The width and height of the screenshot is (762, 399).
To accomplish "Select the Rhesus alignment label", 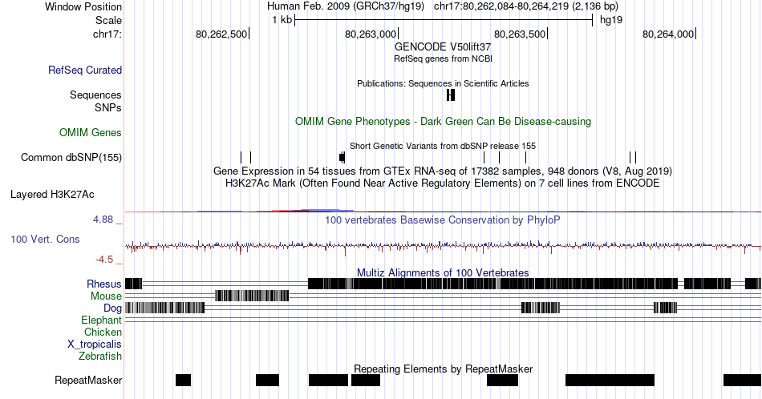I will pos(104,284).
